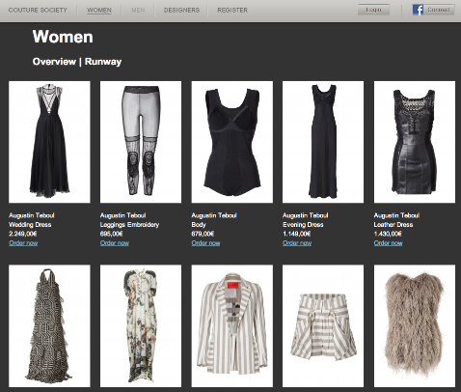Click the Facebook logo icon

point(418,10)
